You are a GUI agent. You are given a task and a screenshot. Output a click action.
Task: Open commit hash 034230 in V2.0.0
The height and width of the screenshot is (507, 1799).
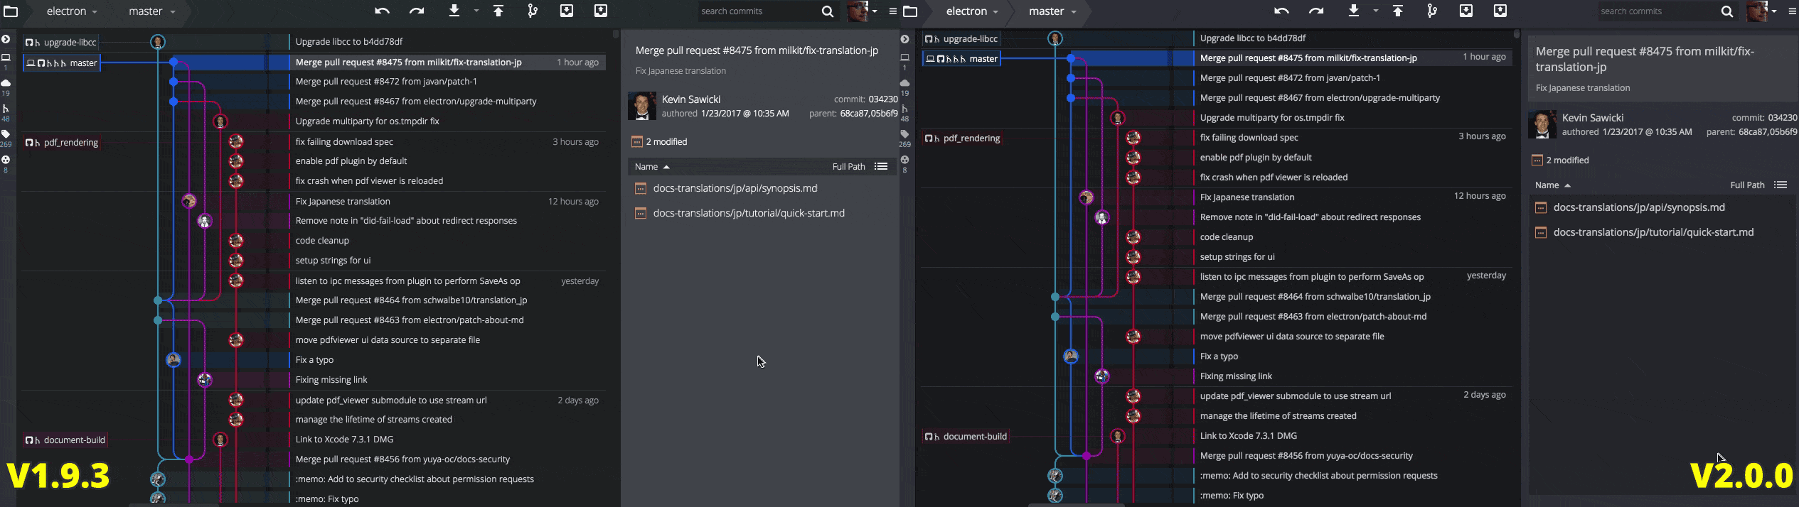click(x=1783, y=118)
